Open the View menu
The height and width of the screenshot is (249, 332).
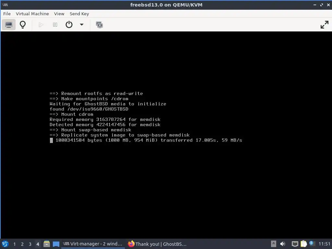click(59, 14)
